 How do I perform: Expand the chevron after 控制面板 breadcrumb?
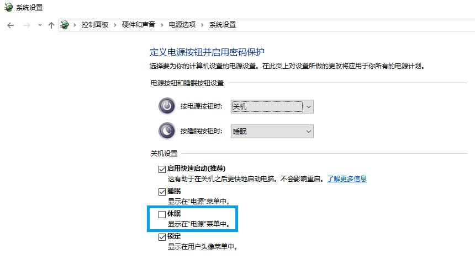[116, 25]
